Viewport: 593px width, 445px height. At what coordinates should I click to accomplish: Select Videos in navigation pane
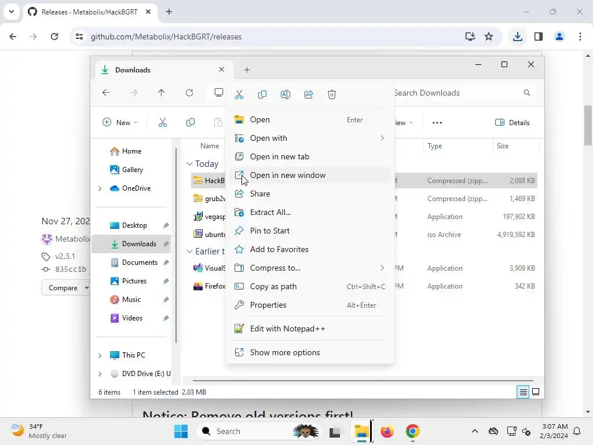coord(132,318)
